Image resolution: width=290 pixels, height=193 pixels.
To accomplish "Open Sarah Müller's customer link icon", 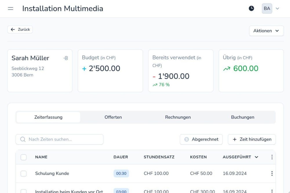I will coord(66,58).
